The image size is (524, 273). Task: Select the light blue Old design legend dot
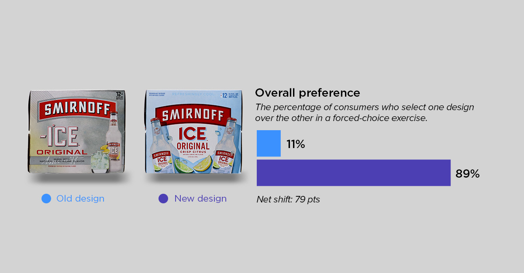pos(46,199)
